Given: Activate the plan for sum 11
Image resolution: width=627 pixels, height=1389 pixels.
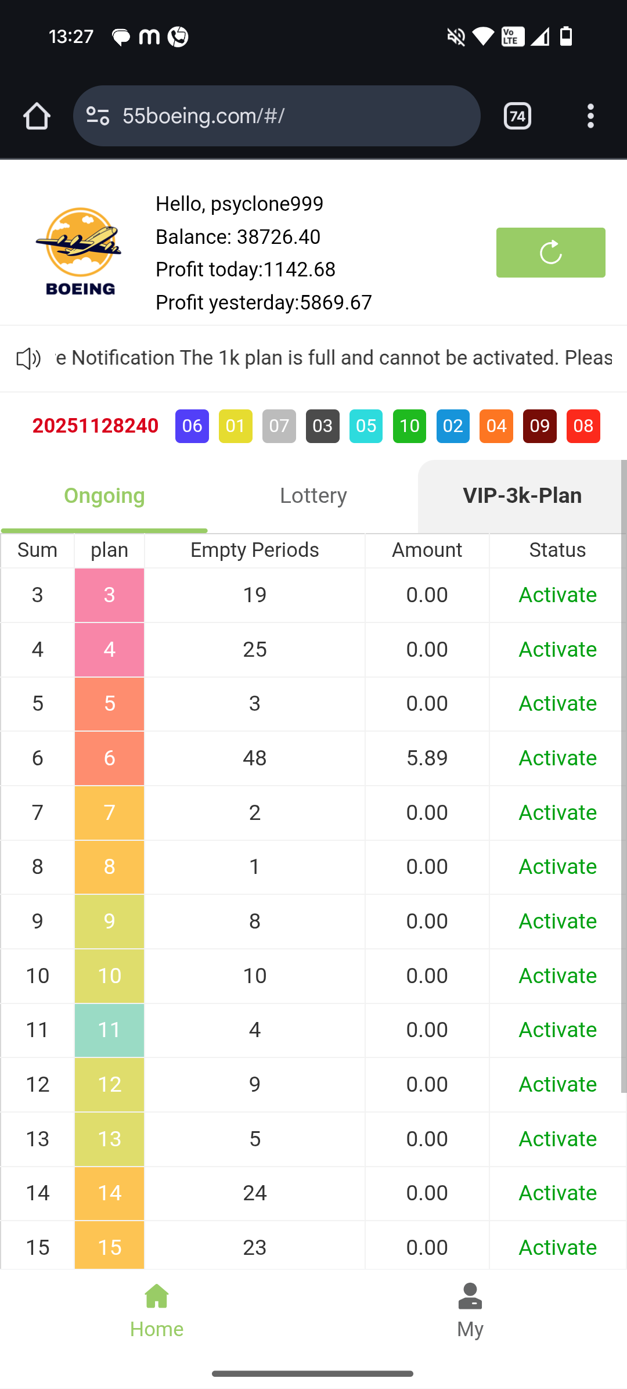Looking at the screenshot, I should (x=557, y=1030).
